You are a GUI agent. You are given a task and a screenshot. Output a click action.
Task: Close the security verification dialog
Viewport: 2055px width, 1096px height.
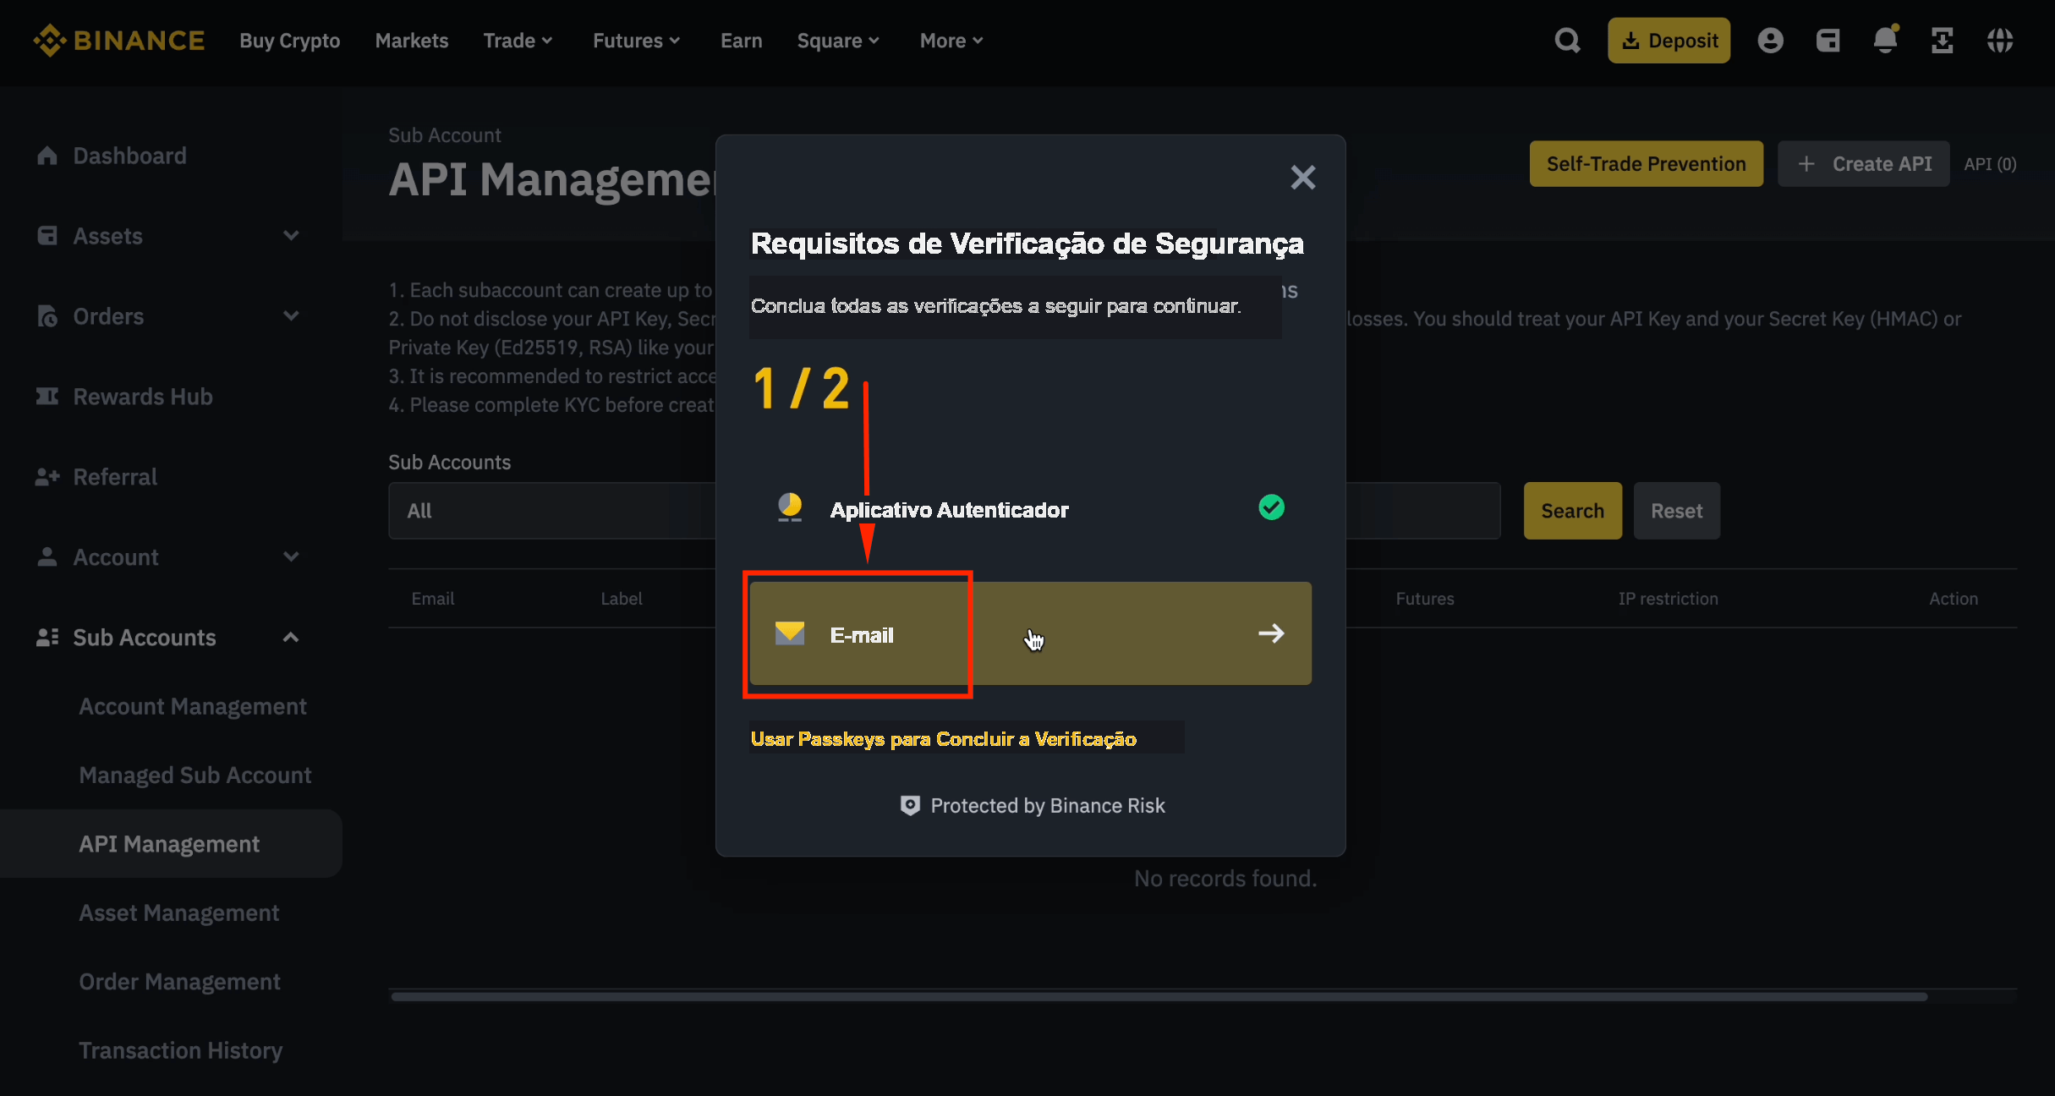(1303, 178)
